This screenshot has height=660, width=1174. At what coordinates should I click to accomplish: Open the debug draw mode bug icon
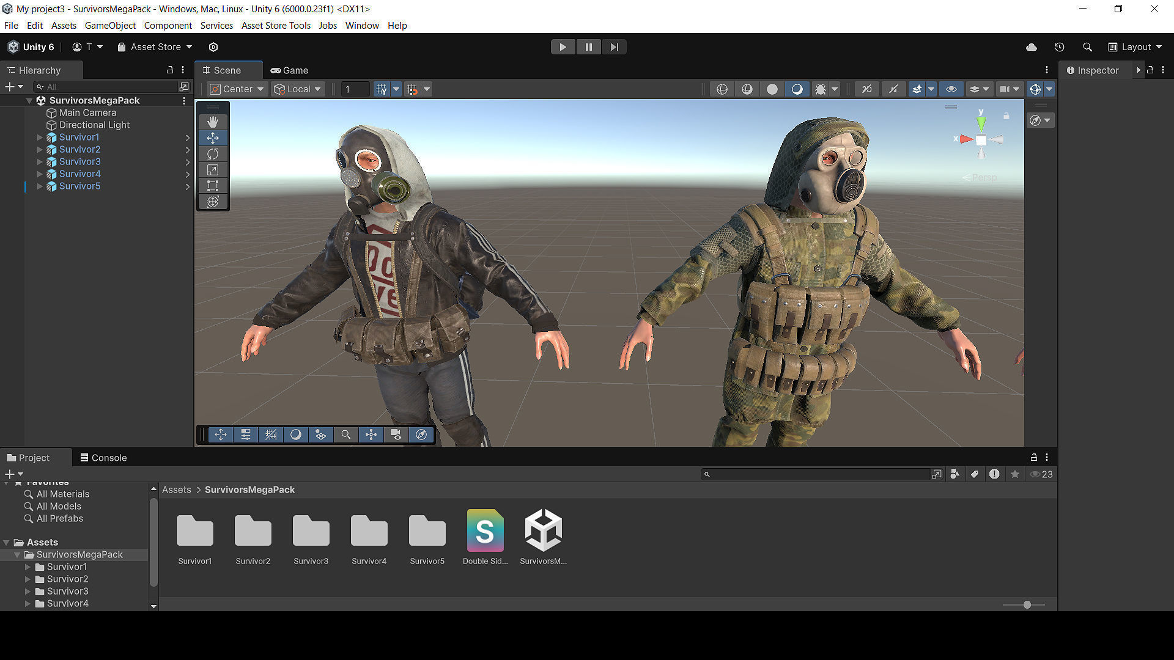(821, 89)
